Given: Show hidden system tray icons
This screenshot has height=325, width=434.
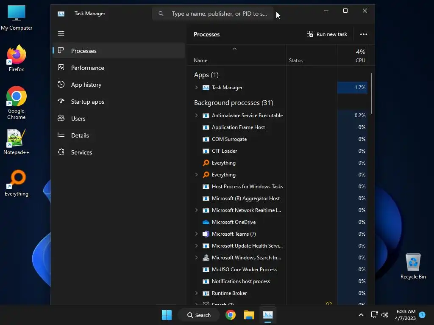Looking at the screenshot, I should click(361, 315).
